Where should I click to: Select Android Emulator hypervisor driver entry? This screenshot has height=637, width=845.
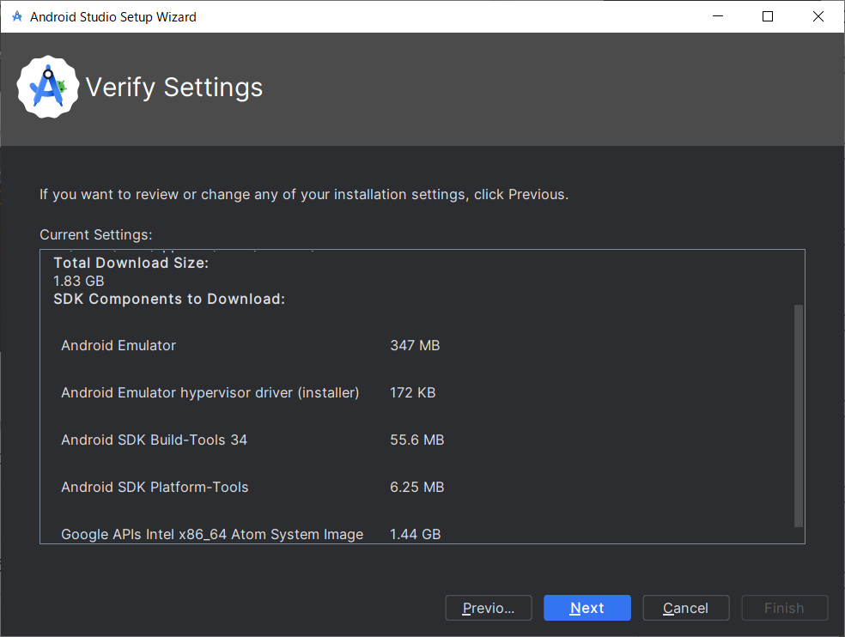[x=210, y=392]
